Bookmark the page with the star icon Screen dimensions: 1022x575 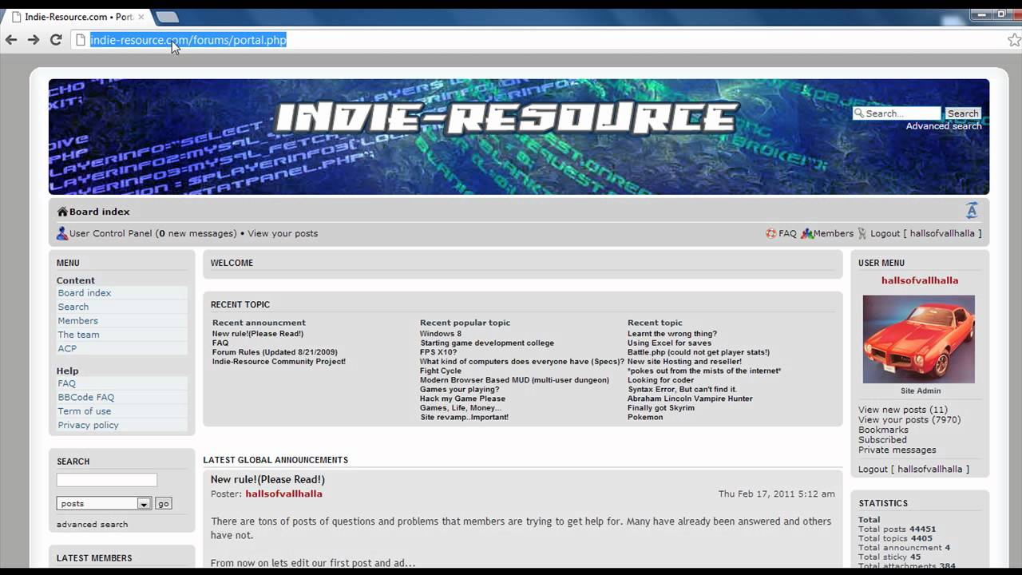click(x=1014, y=40)
